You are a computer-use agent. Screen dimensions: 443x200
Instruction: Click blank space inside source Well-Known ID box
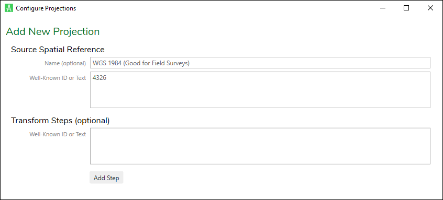pyautogui.click(x=260, y=96)
